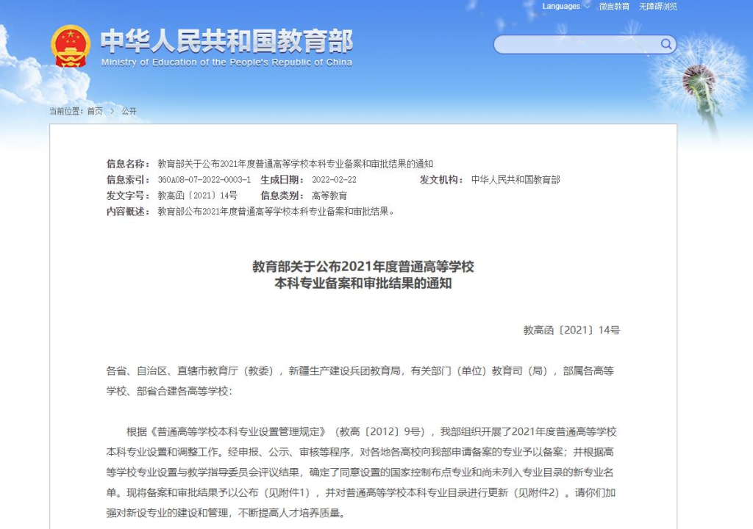
Task: Click the document number 教高函〔2021〕14号 in metadata
Action: coord(197,195)
